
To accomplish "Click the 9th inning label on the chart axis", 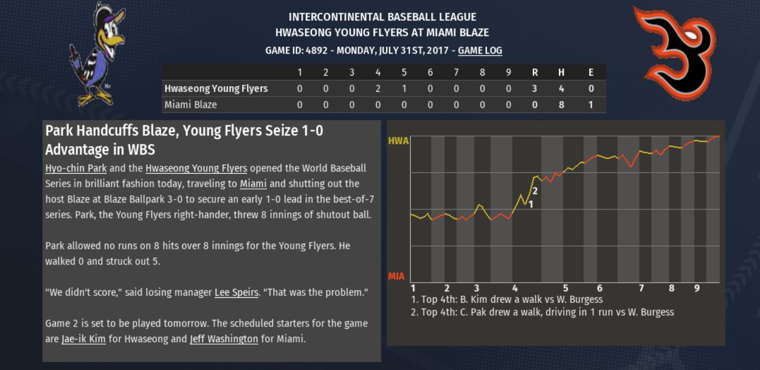I will coord(697,288).
